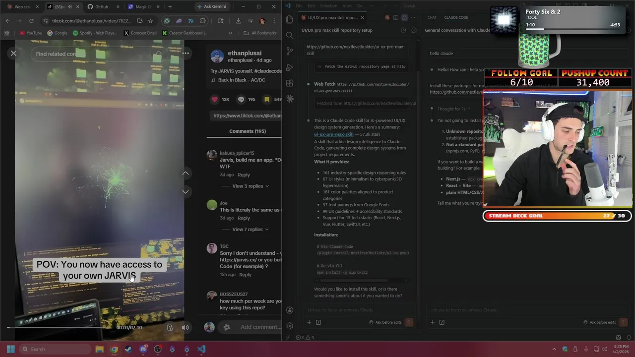The width and height of the screenshot is (635, 357).
Task: Switch to the CLAUDE CODE panel tab
Action: click(456, 17)
